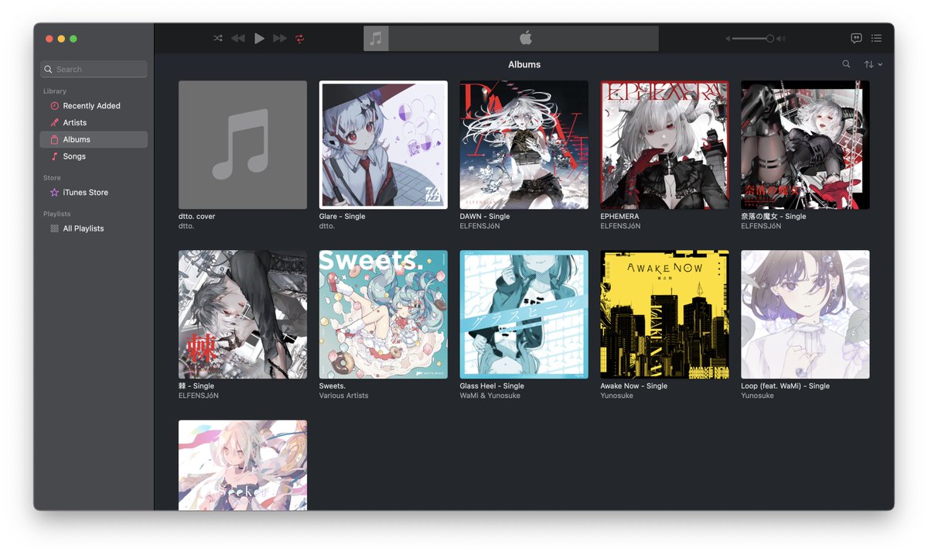Open All Playlists in sidebar
This screenshot has width=928, height=555.
click(94, 228)
